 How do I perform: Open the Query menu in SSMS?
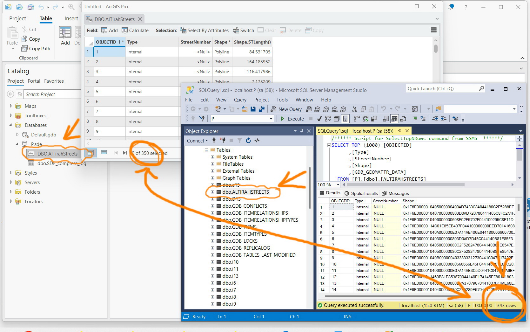click(x=240, y=100)
